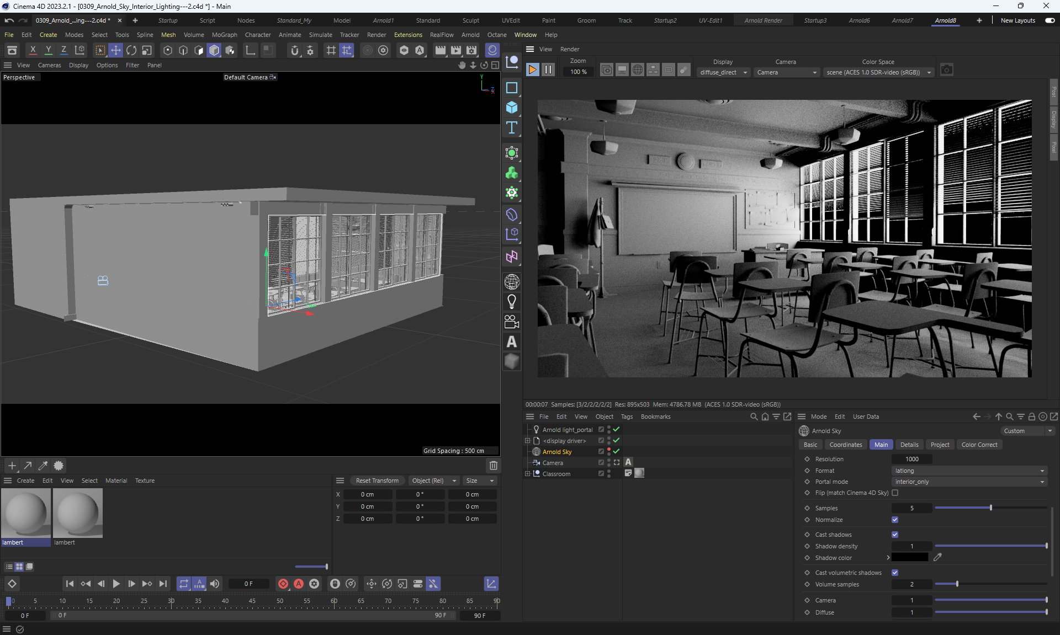Take render snapshot with camera icon
This screenshot has width=1060, height=635.
(946, 70)
